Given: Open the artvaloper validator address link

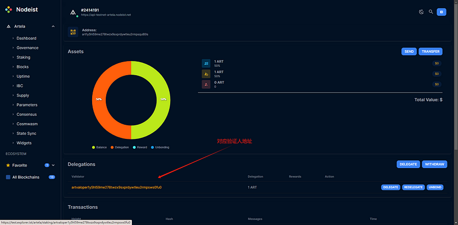Looking at the screenshot, I should 117,187.
